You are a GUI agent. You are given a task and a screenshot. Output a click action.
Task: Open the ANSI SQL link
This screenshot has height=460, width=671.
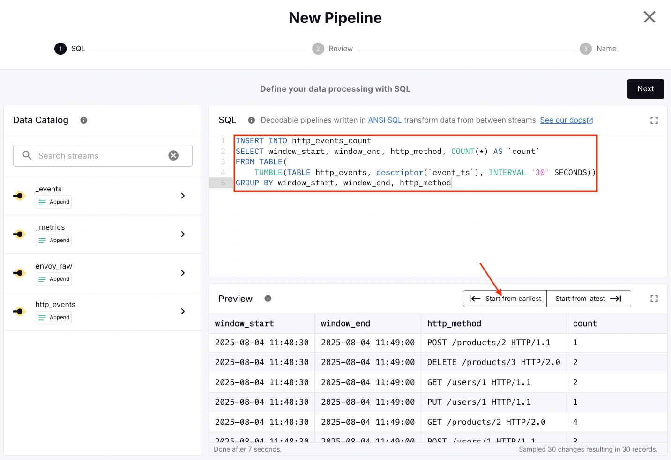coord(385,120)
